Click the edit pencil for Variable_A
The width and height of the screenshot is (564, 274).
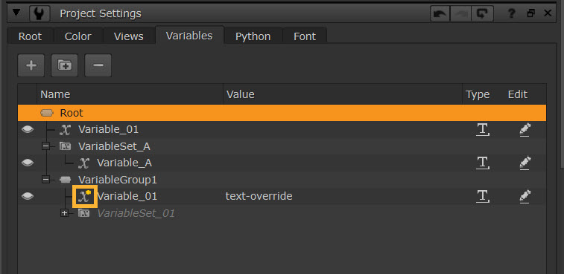click(x=525, y=163)
